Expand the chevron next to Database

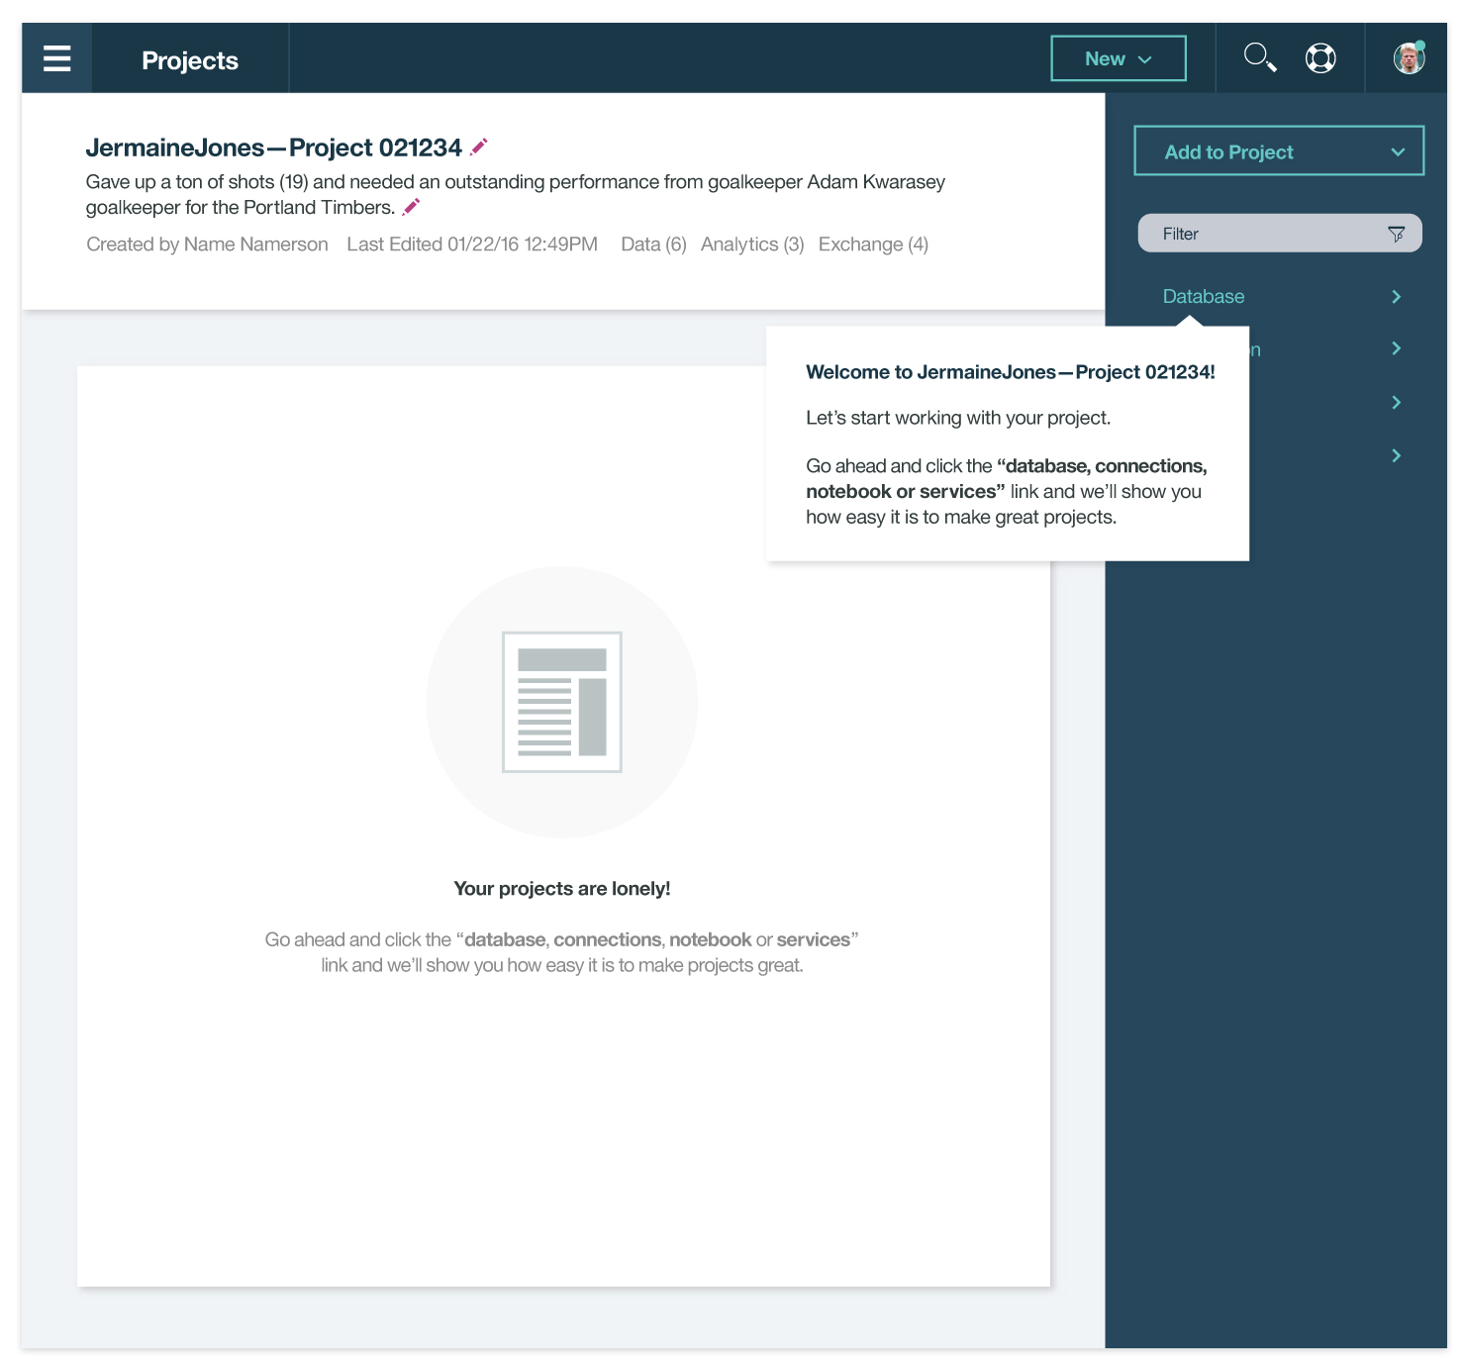tap(1397, 297)
